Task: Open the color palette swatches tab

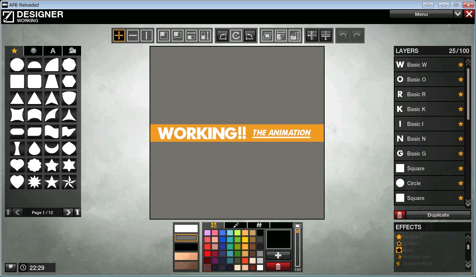Action: 214,225
